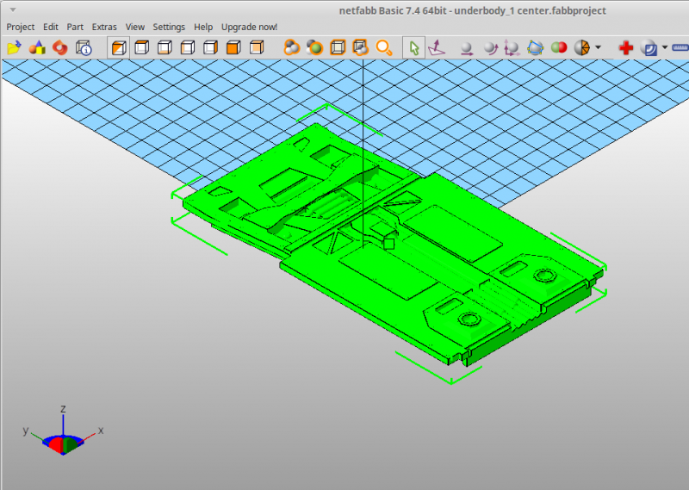689x490 pixels.
Task: Click the red-orange swirl toolbar icon
Action: 60,47
